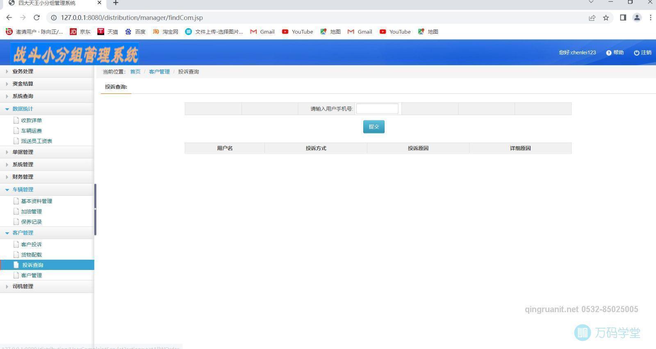The image size is (656, 349).
Task: Reload the page with refresh icon
Action: [x=36, y=18]
